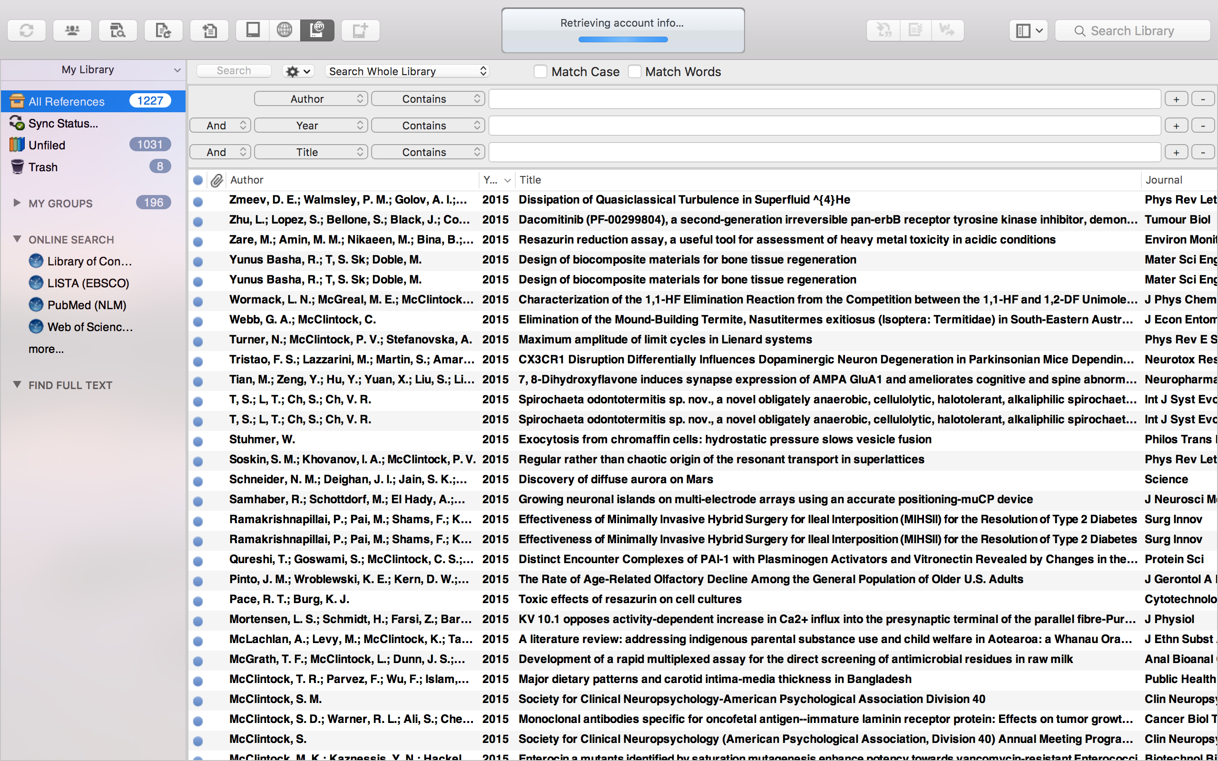
Task: Toggle unread dot for Webb, G. A. reference
Action: pyautogui.click(x=198, y=321)
